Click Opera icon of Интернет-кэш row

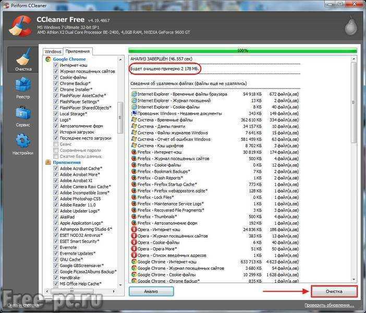[x=134, y=230]
